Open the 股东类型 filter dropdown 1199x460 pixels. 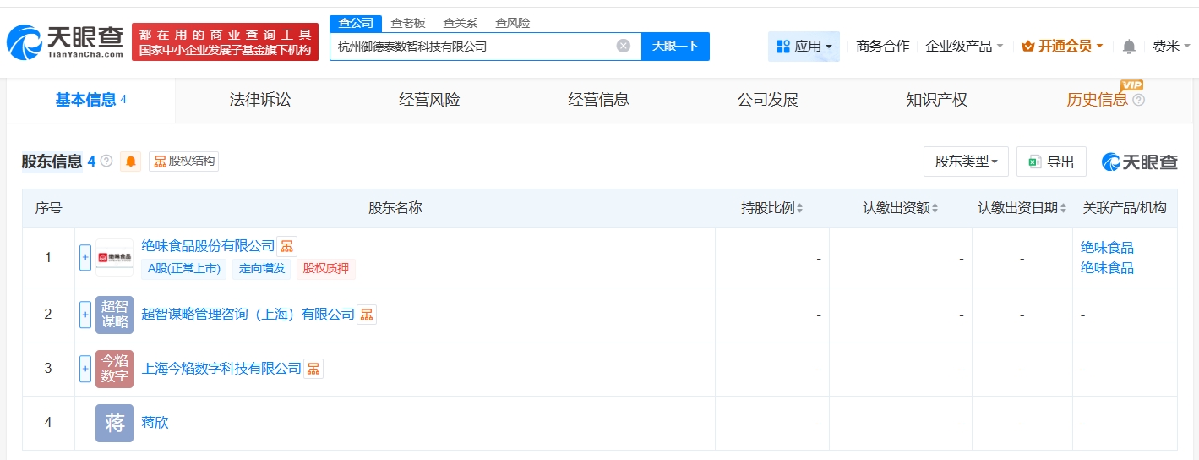(966, 162)
